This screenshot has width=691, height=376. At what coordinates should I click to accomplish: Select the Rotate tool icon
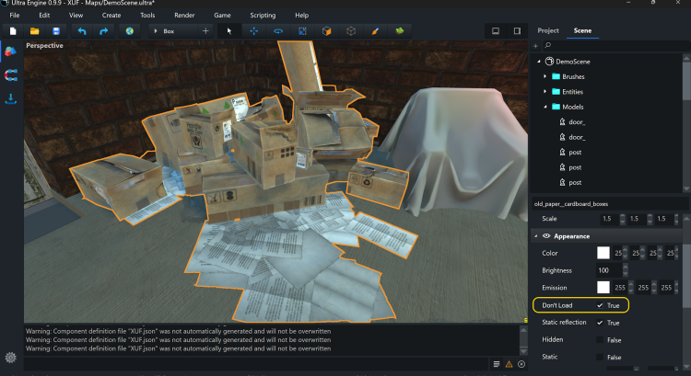(278, 31)
